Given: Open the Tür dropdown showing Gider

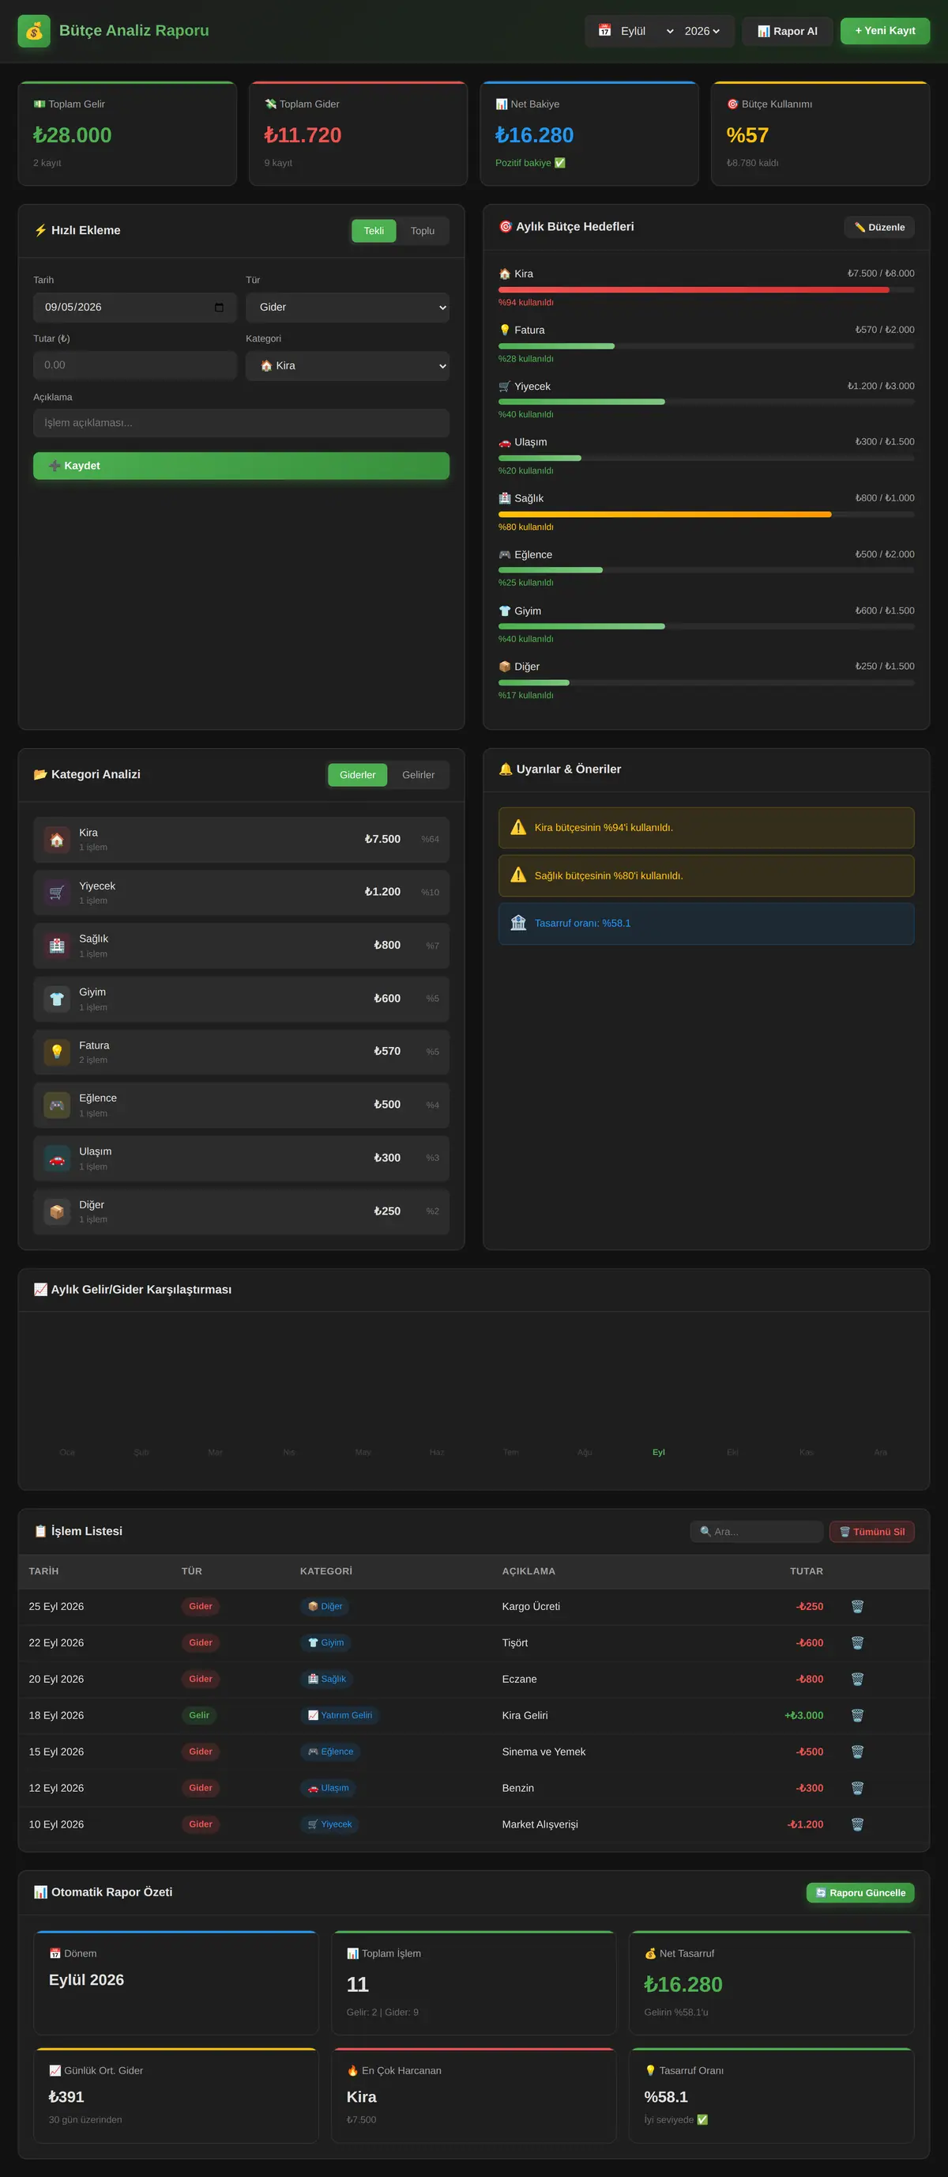Looking at the screenshot, I should tap(347, 308).
